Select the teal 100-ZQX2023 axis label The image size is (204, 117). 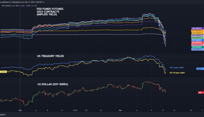[x=197, y=47]
